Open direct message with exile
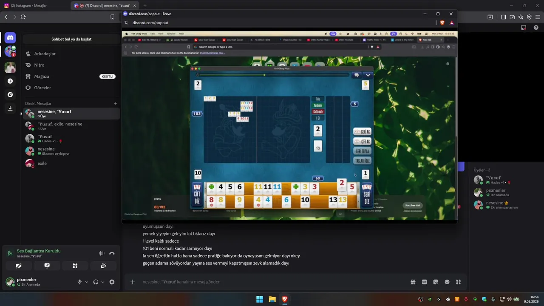The width and height of the screenshot is (544, 306). pyautogui.click(x=71, y=163)
